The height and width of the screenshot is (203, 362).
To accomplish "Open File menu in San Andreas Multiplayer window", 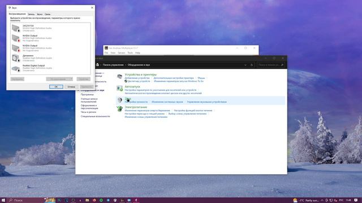I will tap(106, 53).
